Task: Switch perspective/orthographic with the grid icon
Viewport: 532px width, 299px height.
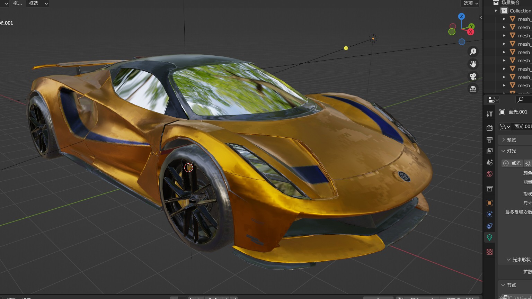Action: tap(473, 89)
